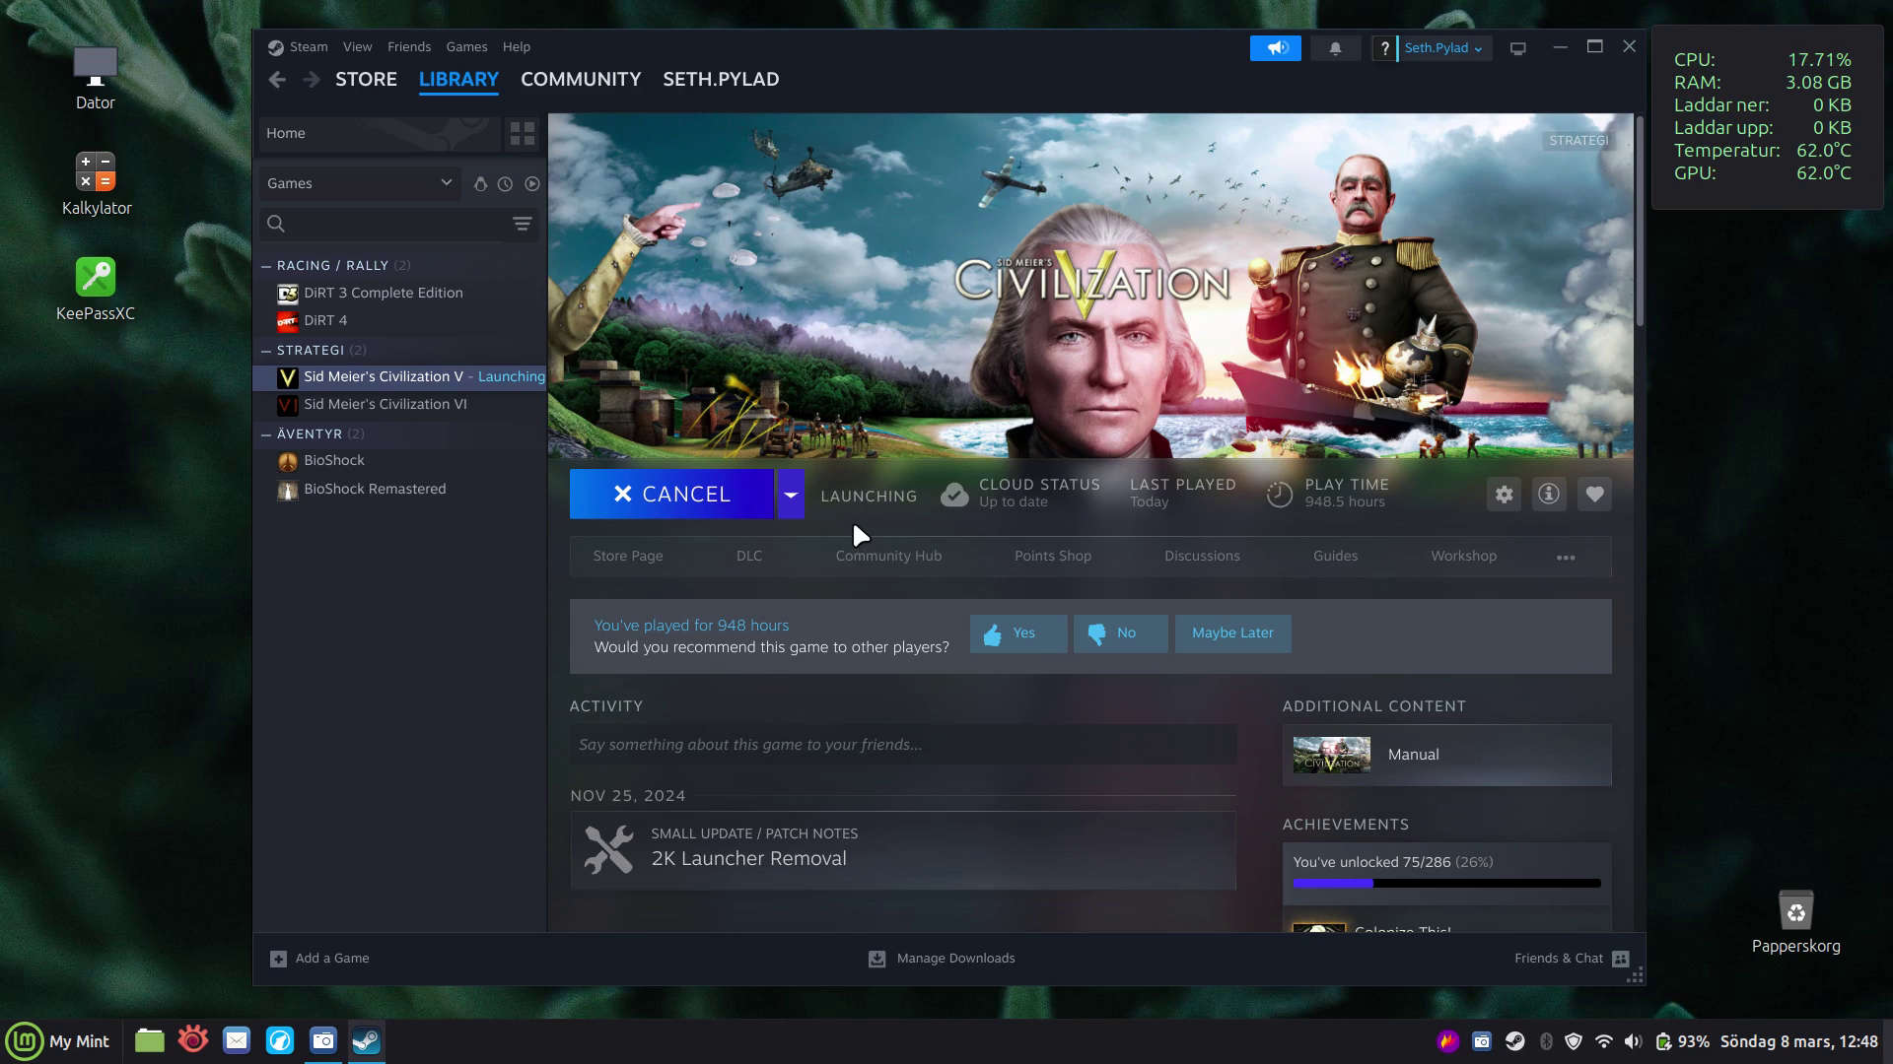The width and height of the screenshot is (1893, 1064).
Task: Switch to library grid view icon
Action: 523,134
